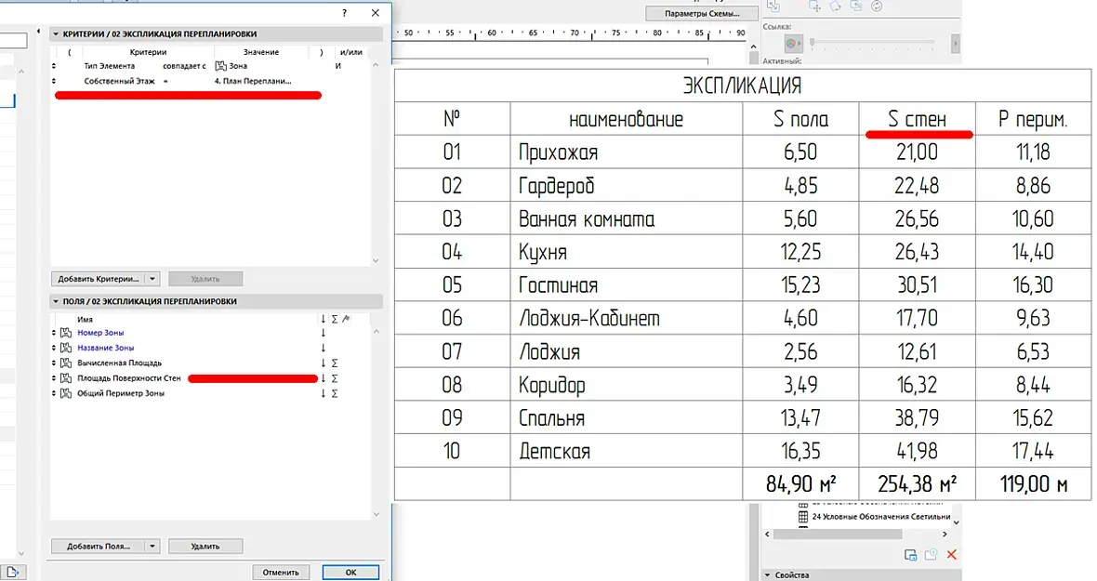
Task: Click the fields list scroll down arrow
Action: point(376,515)
